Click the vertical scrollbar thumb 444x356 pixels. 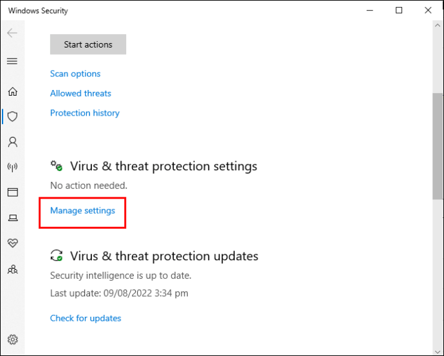(x=438, y=147)
